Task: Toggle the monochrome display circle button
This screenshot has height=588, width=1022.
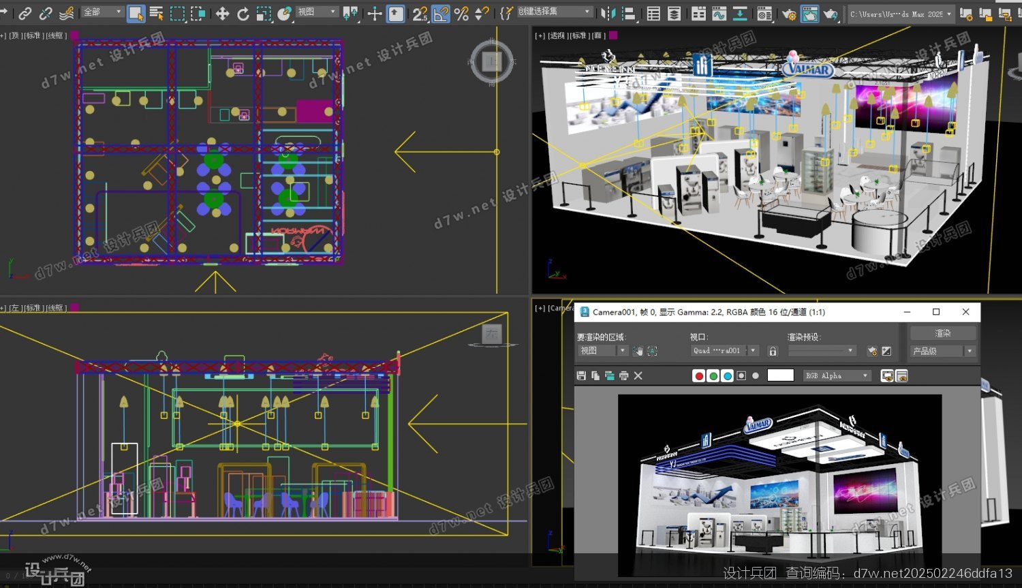Action: click(x=756, y=375)
